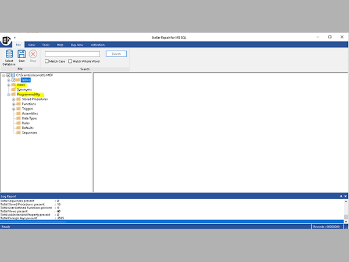Enable the Match Whole Word checkbox
Viewport: 349px width, 262px height.
tap(70, 61)
